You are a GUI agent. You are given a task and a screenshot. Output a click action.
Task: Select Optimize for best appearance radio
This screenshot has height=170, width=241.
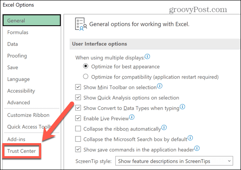point(86,66)
